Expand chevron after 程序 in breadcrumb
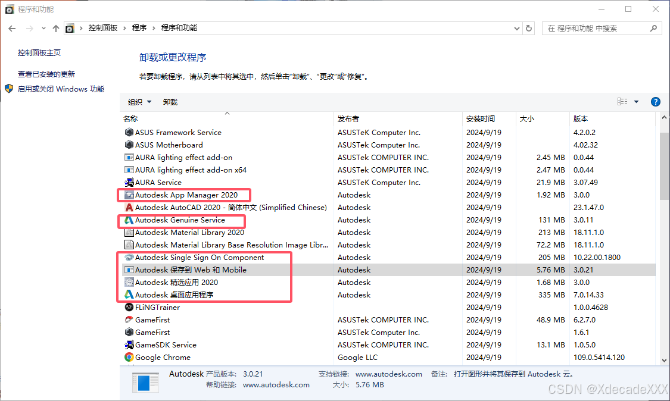The width and height of the screenshot is (670, 401). [154, 28]
